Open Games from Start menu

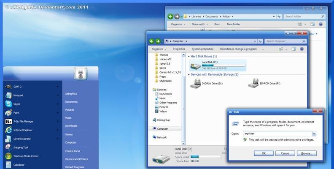(x=69, y=134)
